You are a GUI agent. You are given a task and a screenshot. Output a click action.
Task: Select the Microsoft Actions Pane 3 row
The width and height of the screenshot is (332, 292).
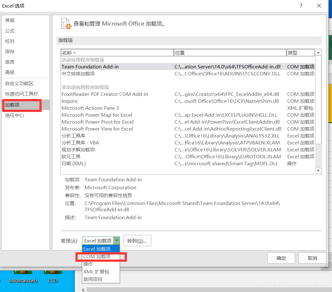(x=187, y=108)
